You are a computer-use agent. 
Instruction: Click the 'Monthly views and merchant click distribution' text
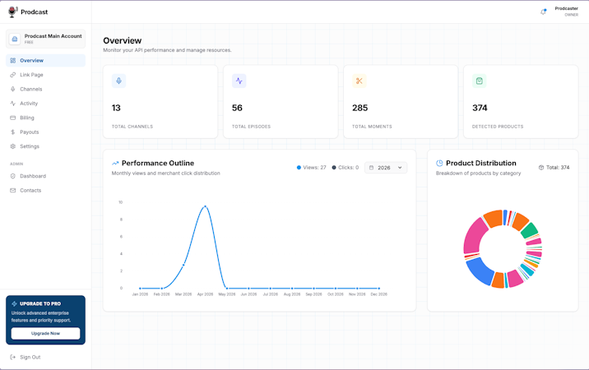[x=165, y=173]
